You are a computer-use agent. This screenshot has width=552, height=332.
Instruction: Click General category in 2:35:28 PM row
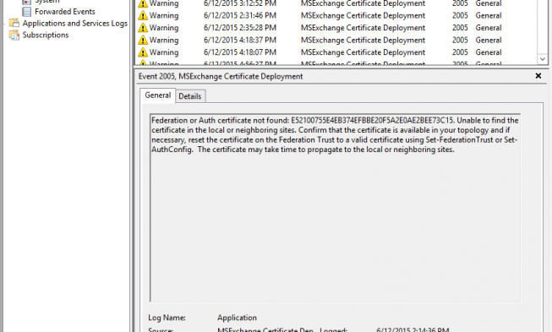click(x=489, y=27)
